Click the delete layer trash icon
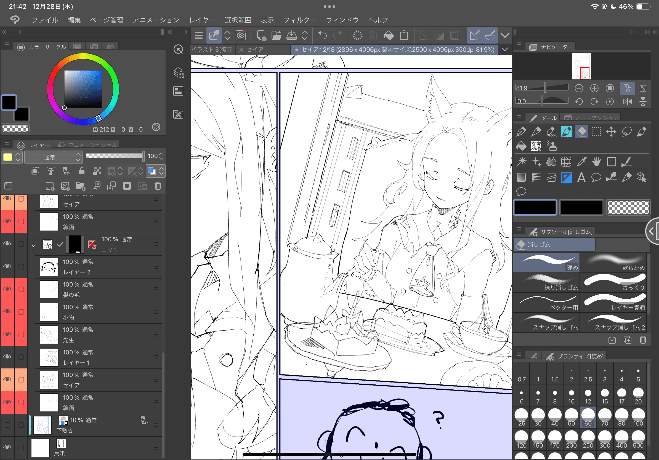Viewport: 659px width, 460px height. pyautogui.click(x=158, y=186)
